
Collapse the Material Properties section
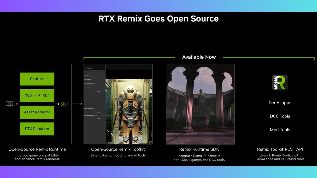click(x=103, y=115)
